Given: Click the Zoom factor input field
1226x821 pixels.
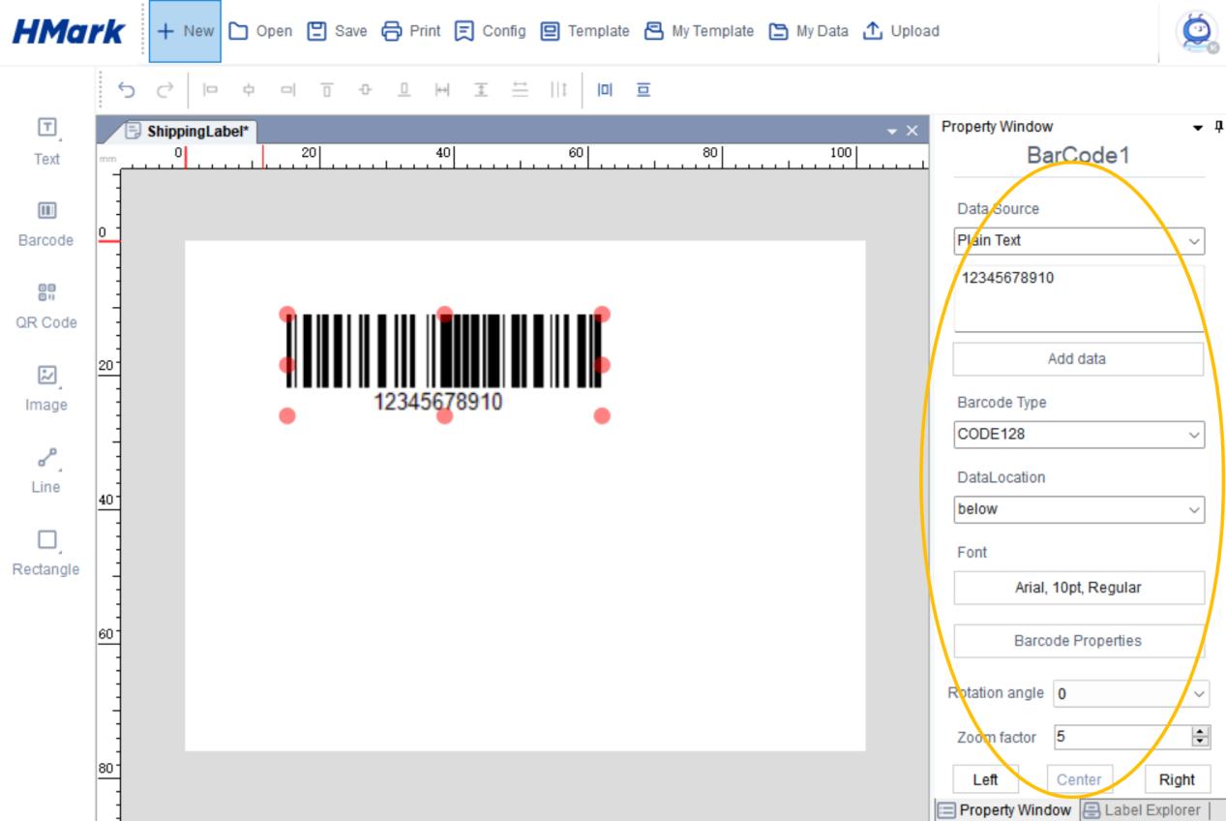Looking at the screenshot, I should click(x=1121, y=737).
